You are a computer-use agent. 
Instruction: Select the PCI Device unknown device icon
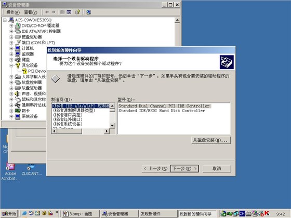tap(24, 71)
